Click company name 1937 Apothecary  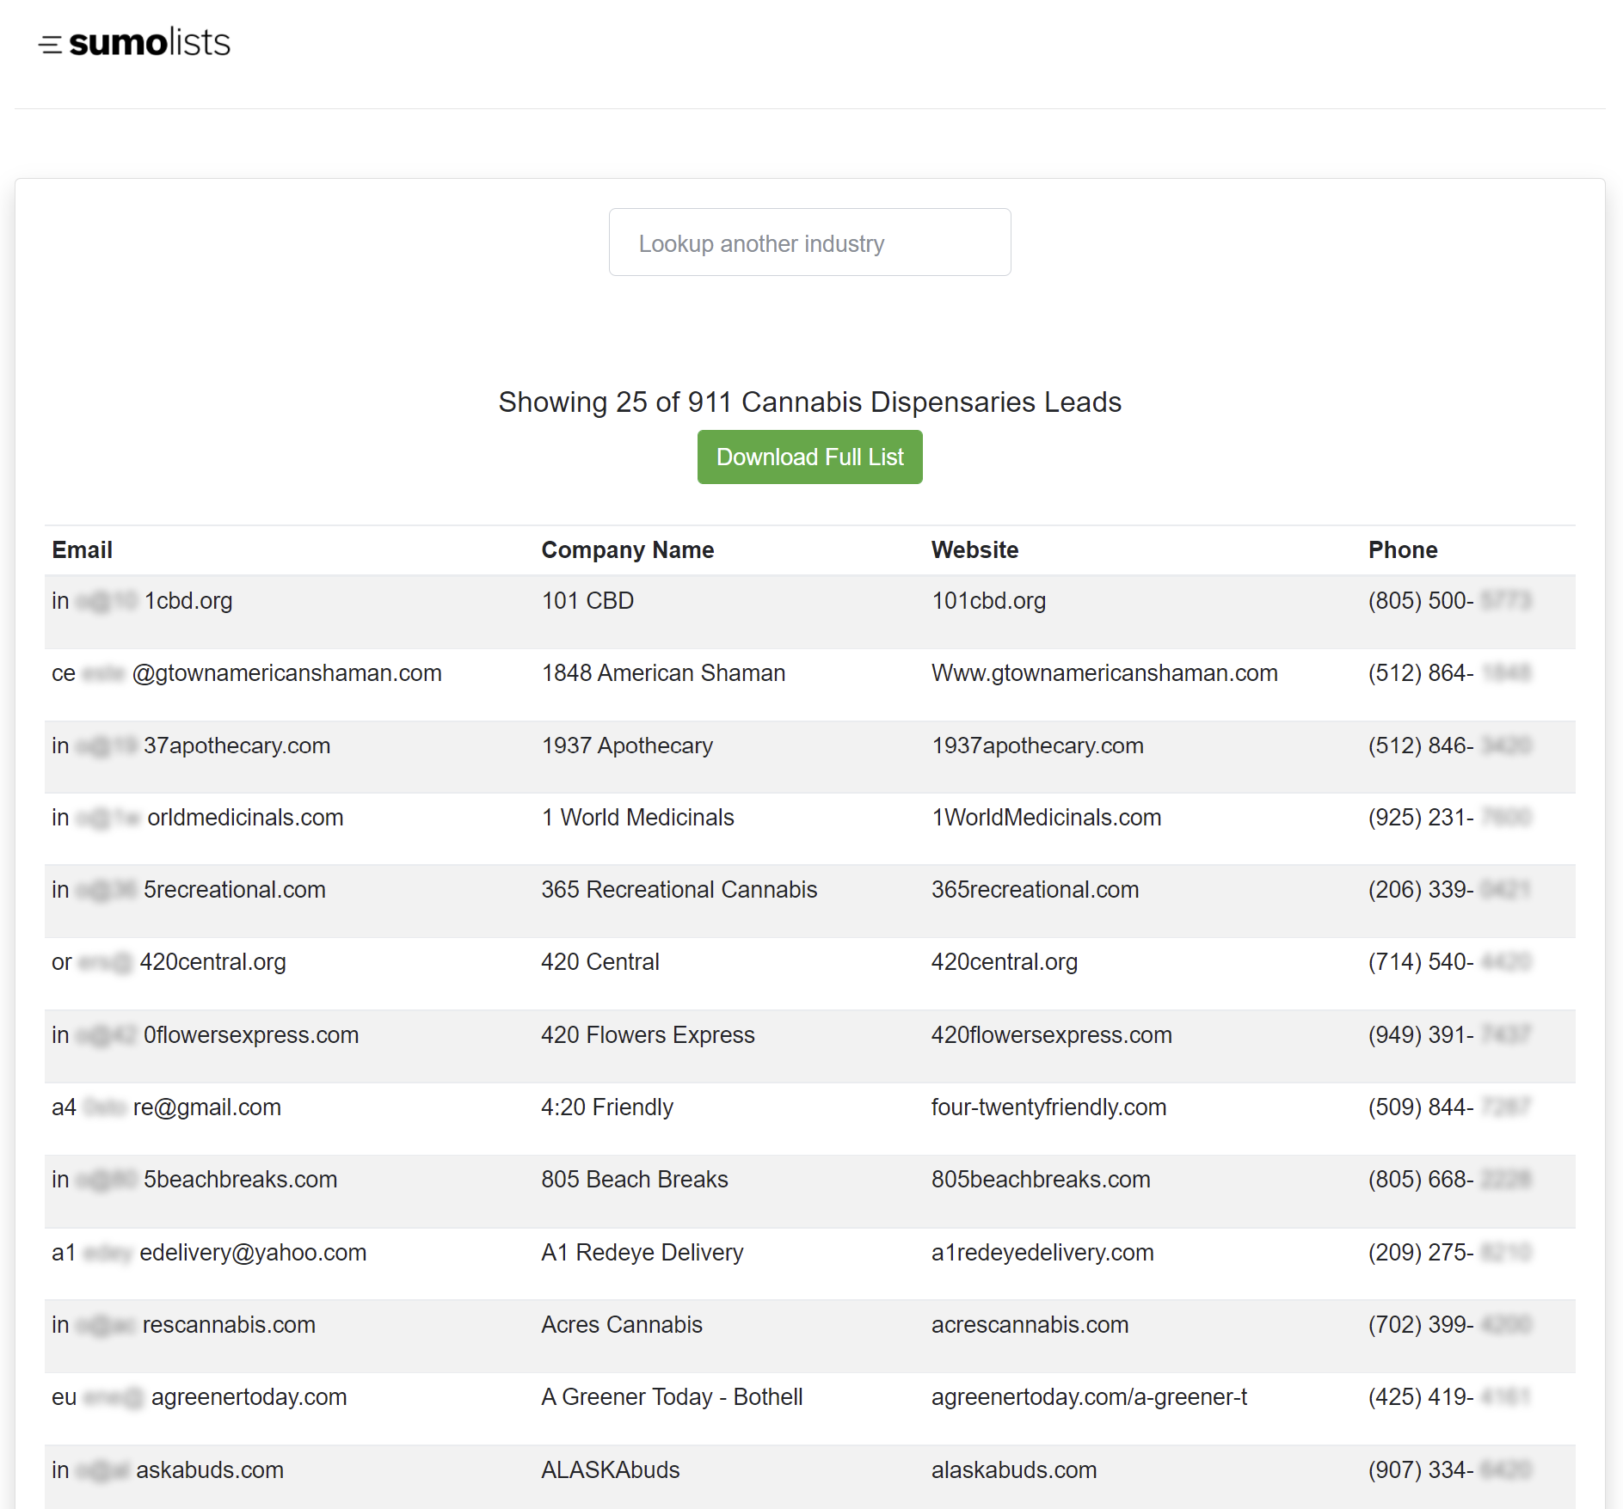coord(627,745)
